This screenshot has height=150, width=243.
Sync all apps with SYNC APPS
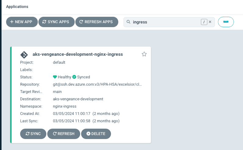coord(56,22)
